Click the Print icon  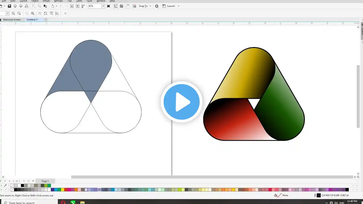tap(26, 6)
